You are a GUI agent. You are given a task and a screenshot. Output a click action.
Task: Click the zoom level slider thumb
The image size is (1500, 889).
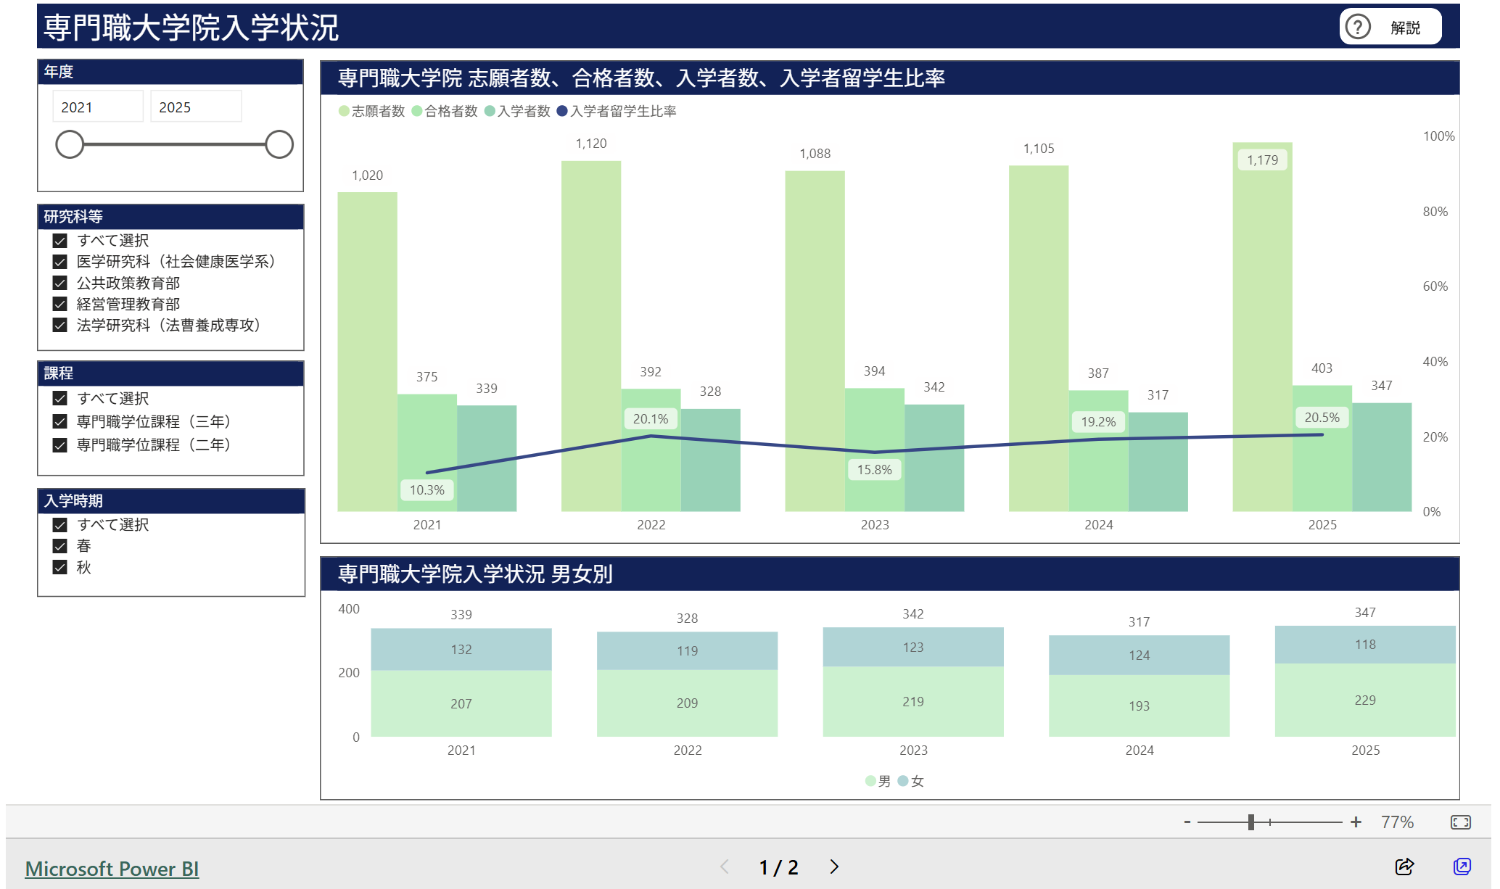tap(1250, 822)
